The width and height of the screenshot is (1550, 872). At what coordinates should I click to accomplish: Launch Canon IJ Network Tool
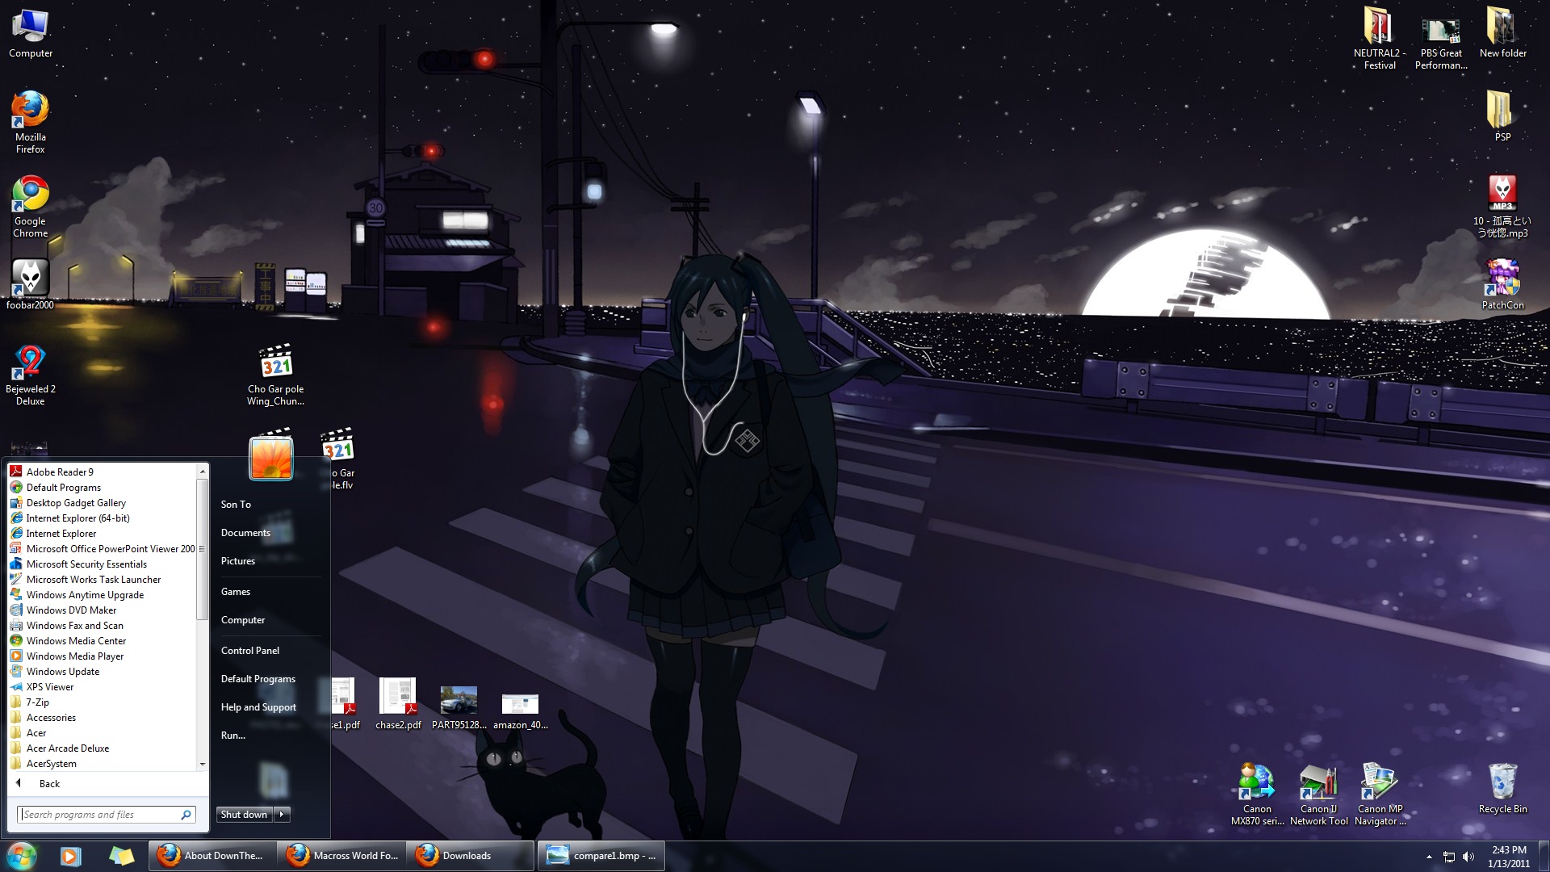[1318, 794]
